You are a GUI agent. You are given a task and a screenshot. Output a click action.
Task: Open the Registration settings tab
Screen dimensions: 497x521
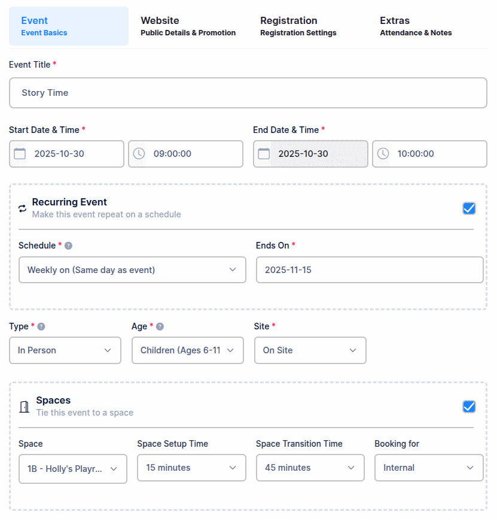click(x=298, y=26)
